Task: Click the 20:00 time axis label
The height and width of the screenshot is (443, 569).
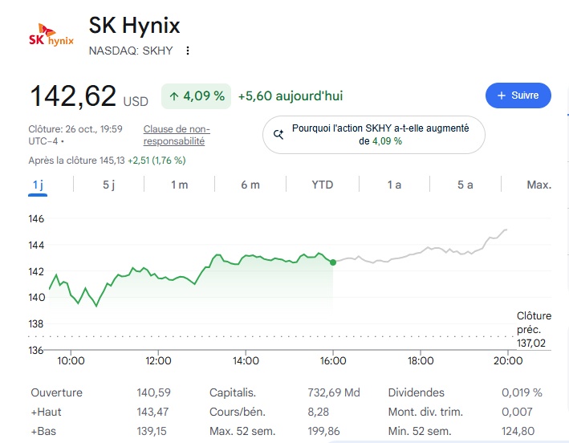Action: (508, 360)
